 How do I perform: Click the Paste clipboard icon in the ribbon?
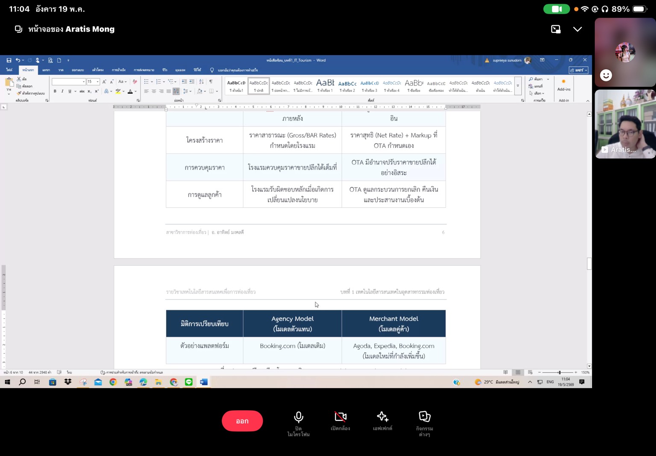[x=9, y=83]
